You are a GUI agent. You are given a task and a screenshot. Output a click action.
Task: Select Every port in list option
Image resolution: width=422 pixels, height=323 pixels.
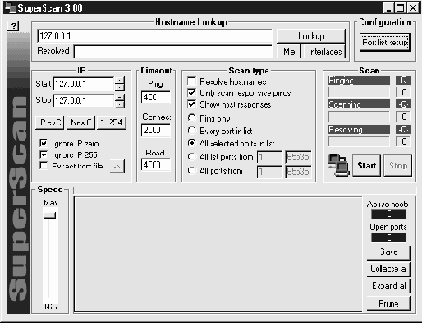(x=192, y=131)
